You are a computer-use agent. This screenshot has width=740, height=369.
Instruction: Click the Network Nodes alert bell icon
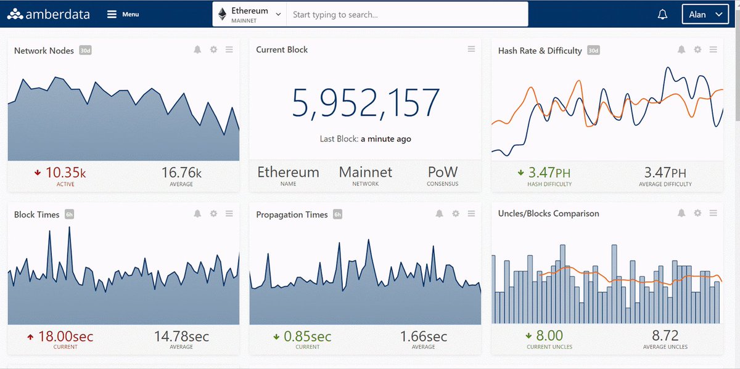point(197,50)
